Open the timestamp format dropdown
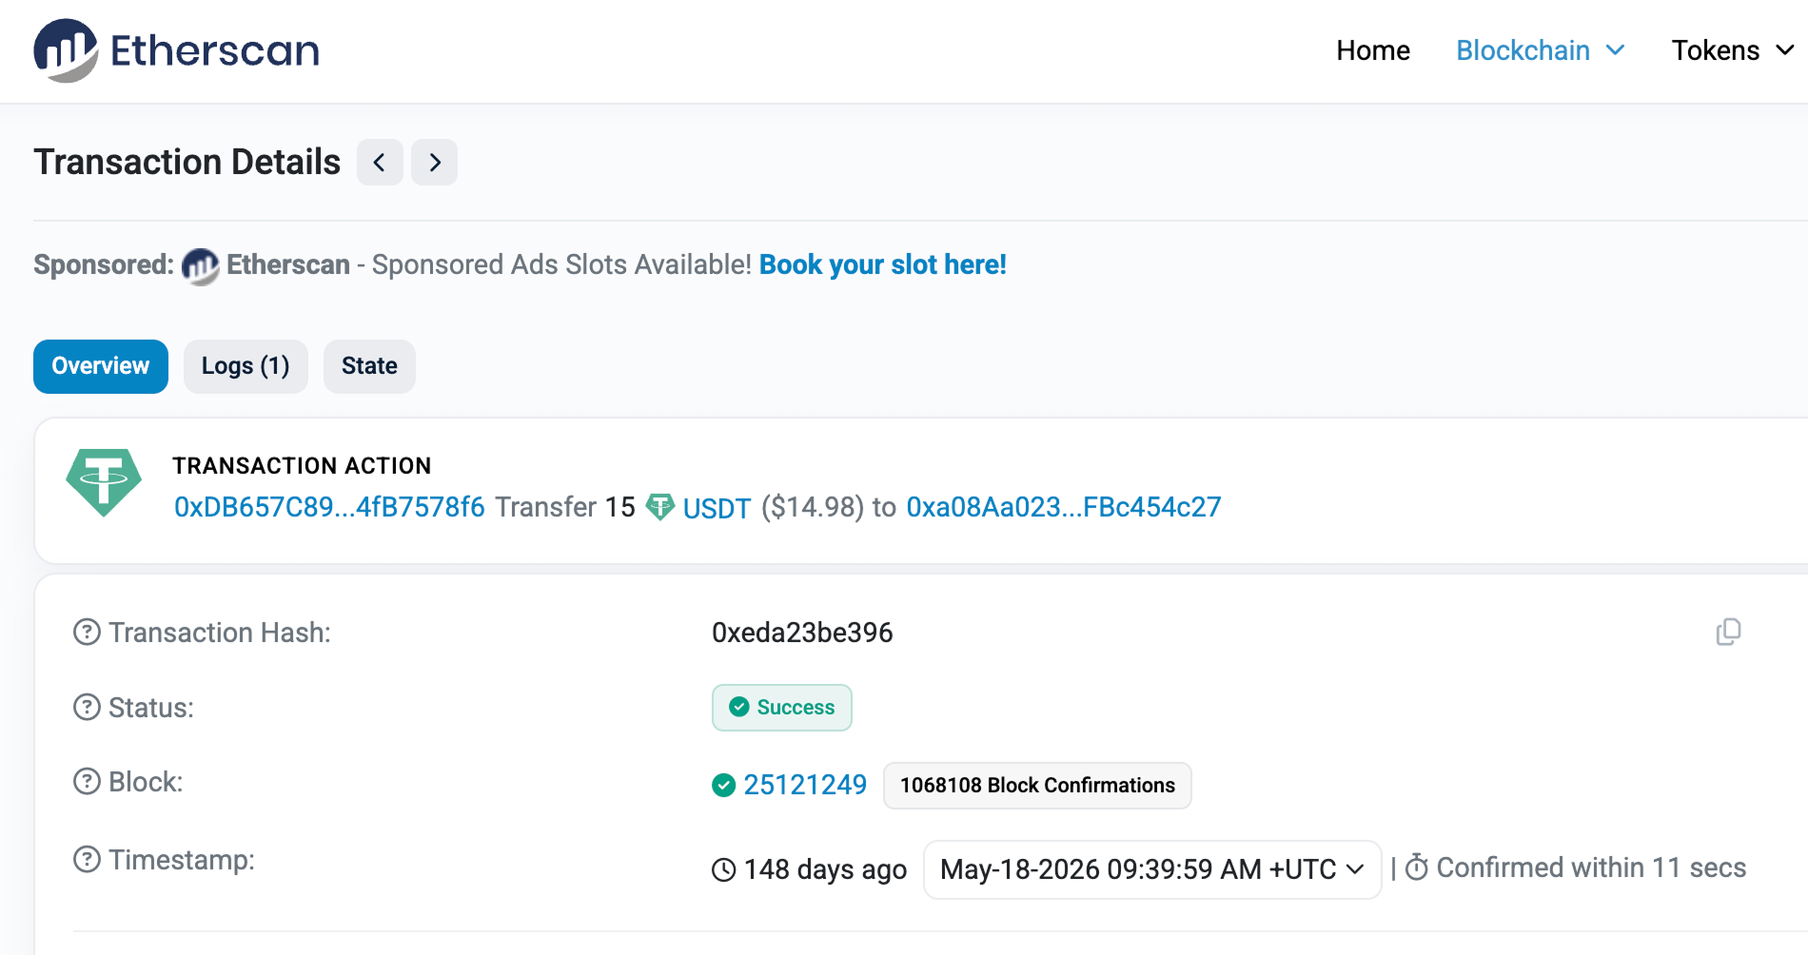 click(1152, 869)
